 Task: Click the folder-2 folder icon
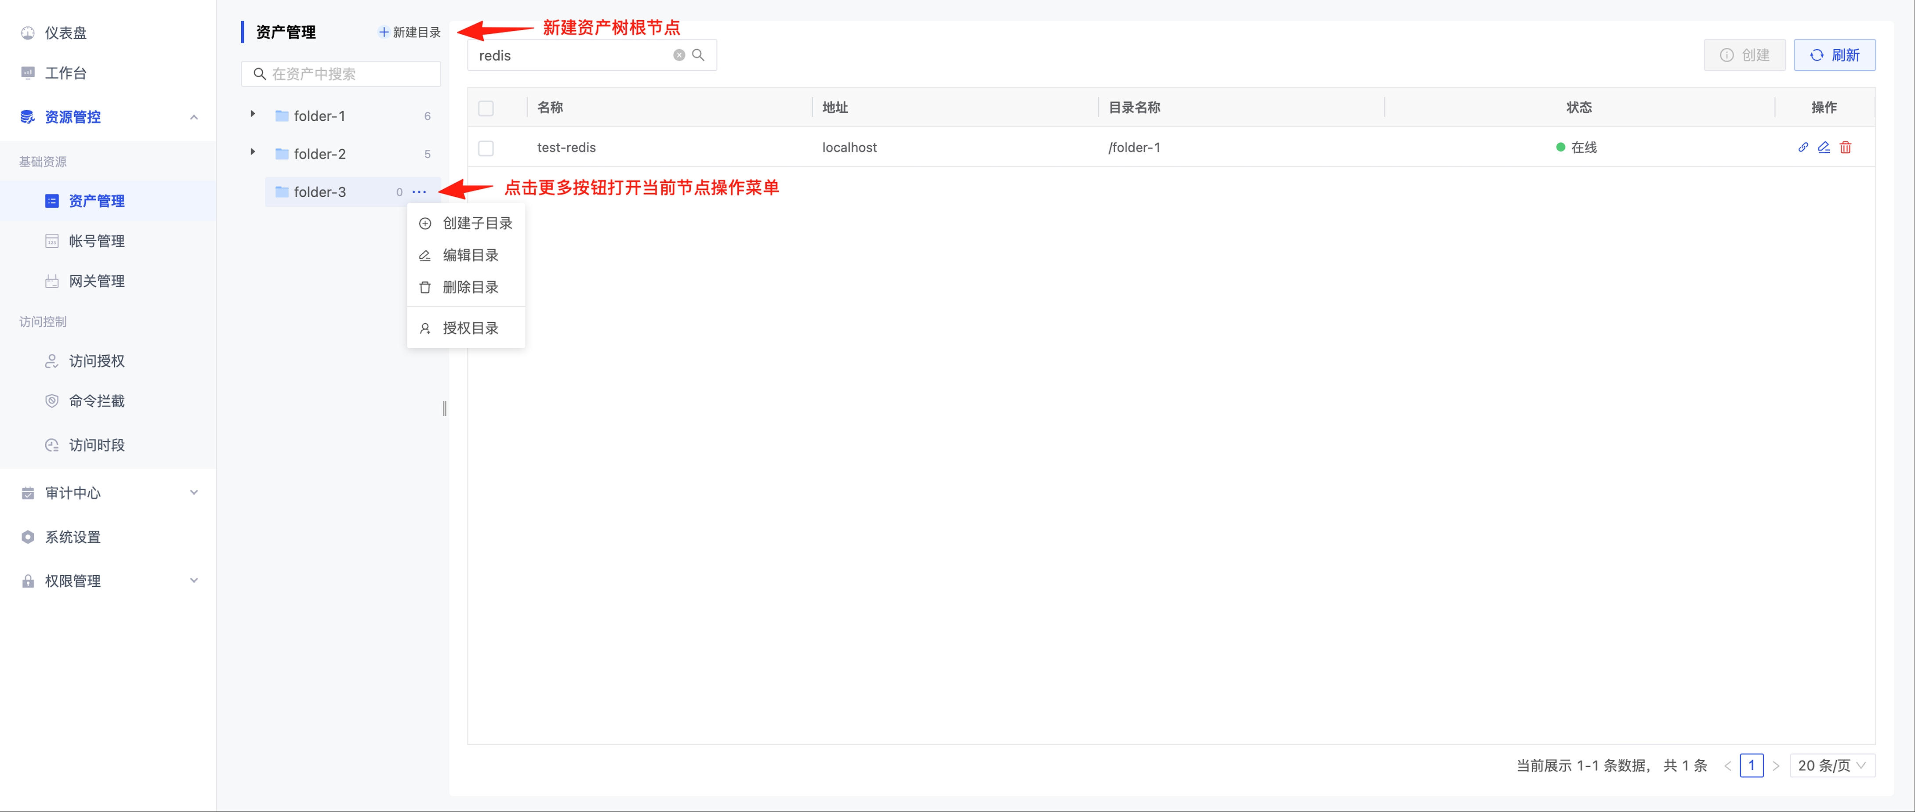click(x=282, y=154)
